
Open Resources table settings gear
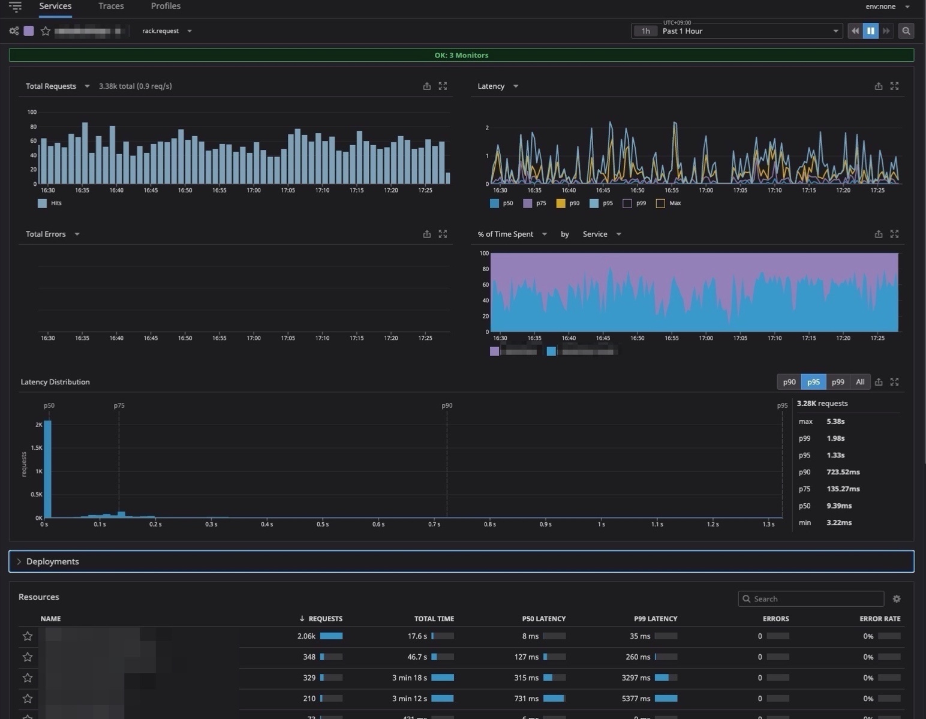click(897, 598)
